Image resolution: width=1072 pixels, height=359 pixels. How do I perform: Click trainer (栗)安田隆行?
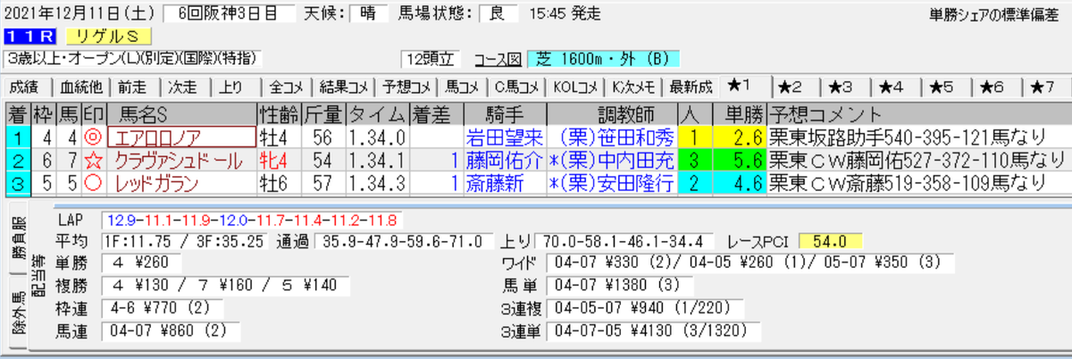point(612,184)
